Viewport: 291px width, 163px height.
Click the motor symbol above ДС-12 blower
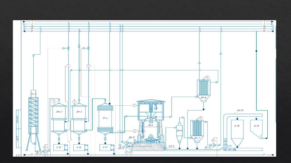tap(213, 141)
